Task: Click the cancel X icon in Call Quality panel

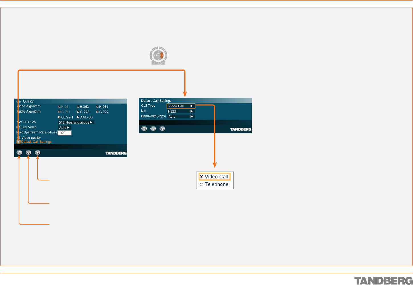Action: (x=38, y=152)
